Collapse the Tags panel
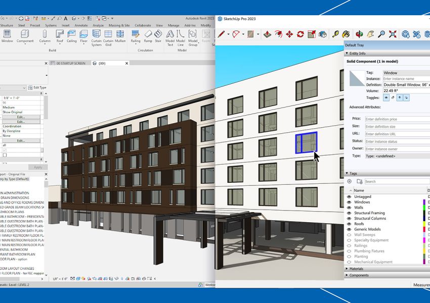This screenshot has width=430, height=303. (347, 173)
